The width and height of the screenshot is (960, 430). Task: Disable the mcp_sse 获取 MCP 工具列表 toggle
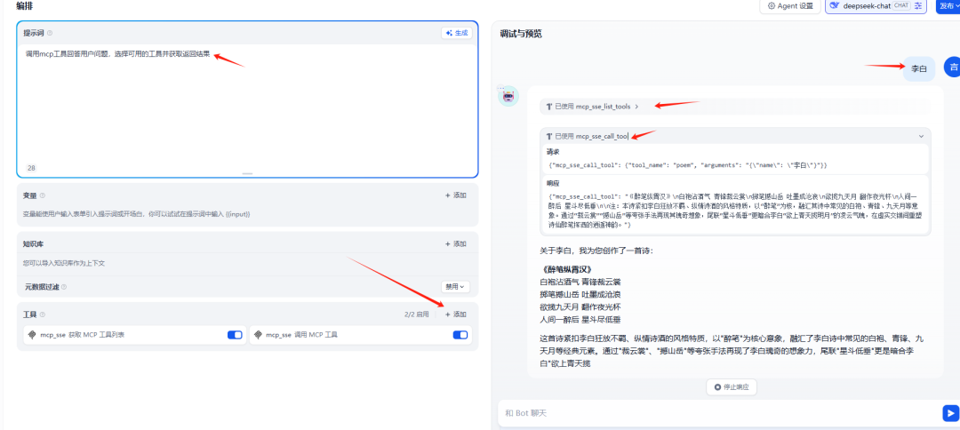click(235, 335)
